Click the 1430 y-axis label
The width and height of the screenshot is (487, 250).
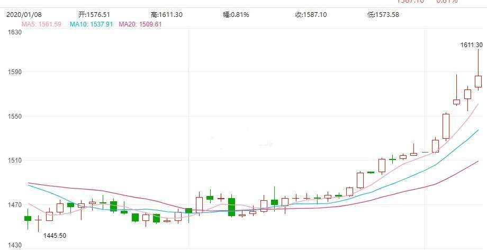[15, 245]
